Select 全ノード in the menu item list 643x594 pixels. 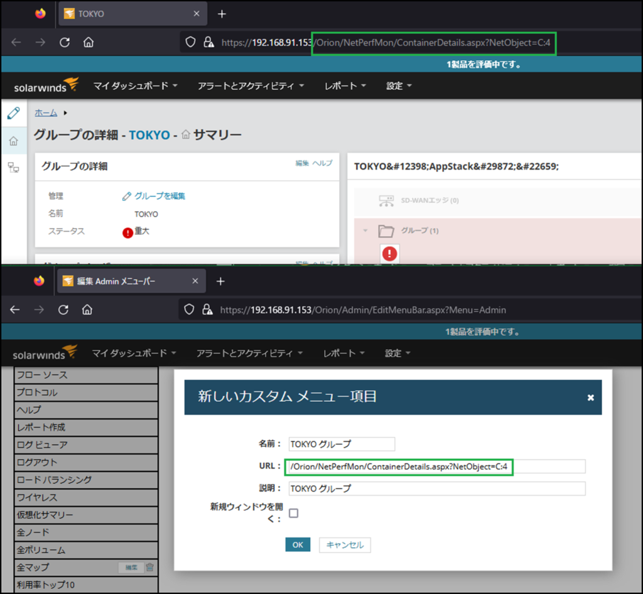86,532
